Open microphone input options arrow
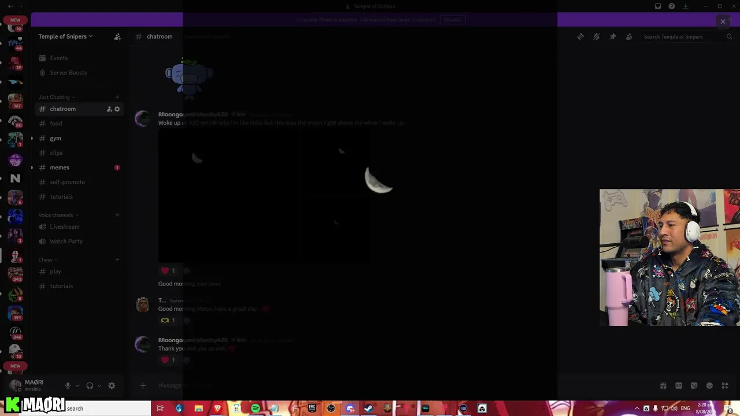 [77, 386]
